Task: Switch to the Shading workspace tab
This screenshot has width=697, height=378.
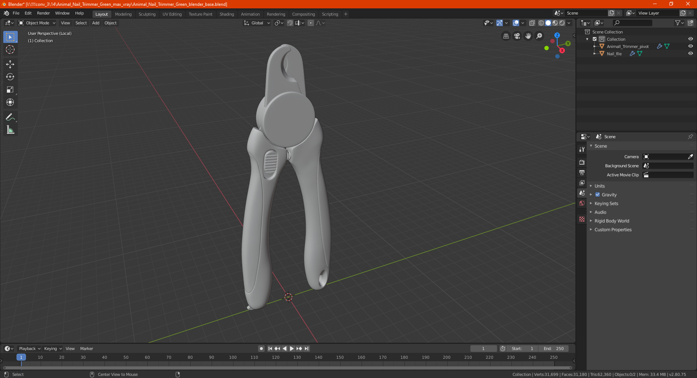Action: [227, 14]
